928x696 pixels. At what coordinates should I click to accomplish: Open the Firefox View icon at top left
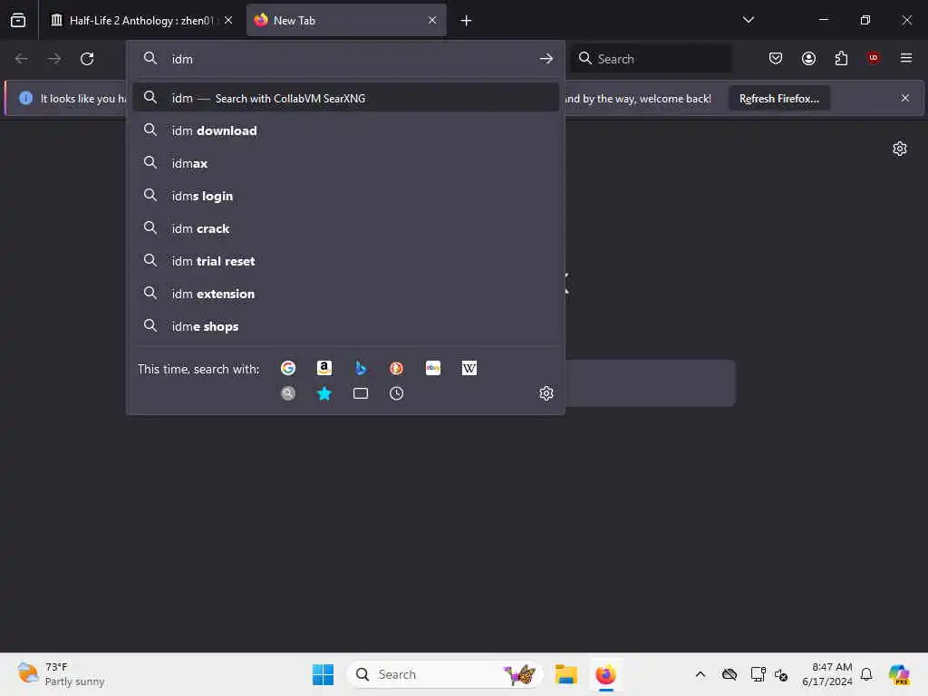[18, 20]
